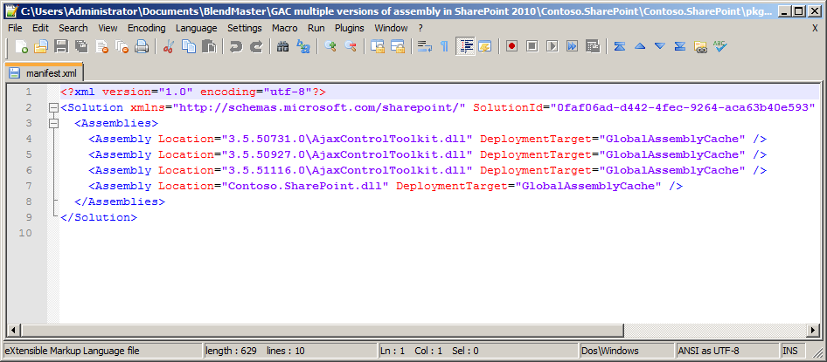Save the file with the floppy disk icon

tap(61, 47)
